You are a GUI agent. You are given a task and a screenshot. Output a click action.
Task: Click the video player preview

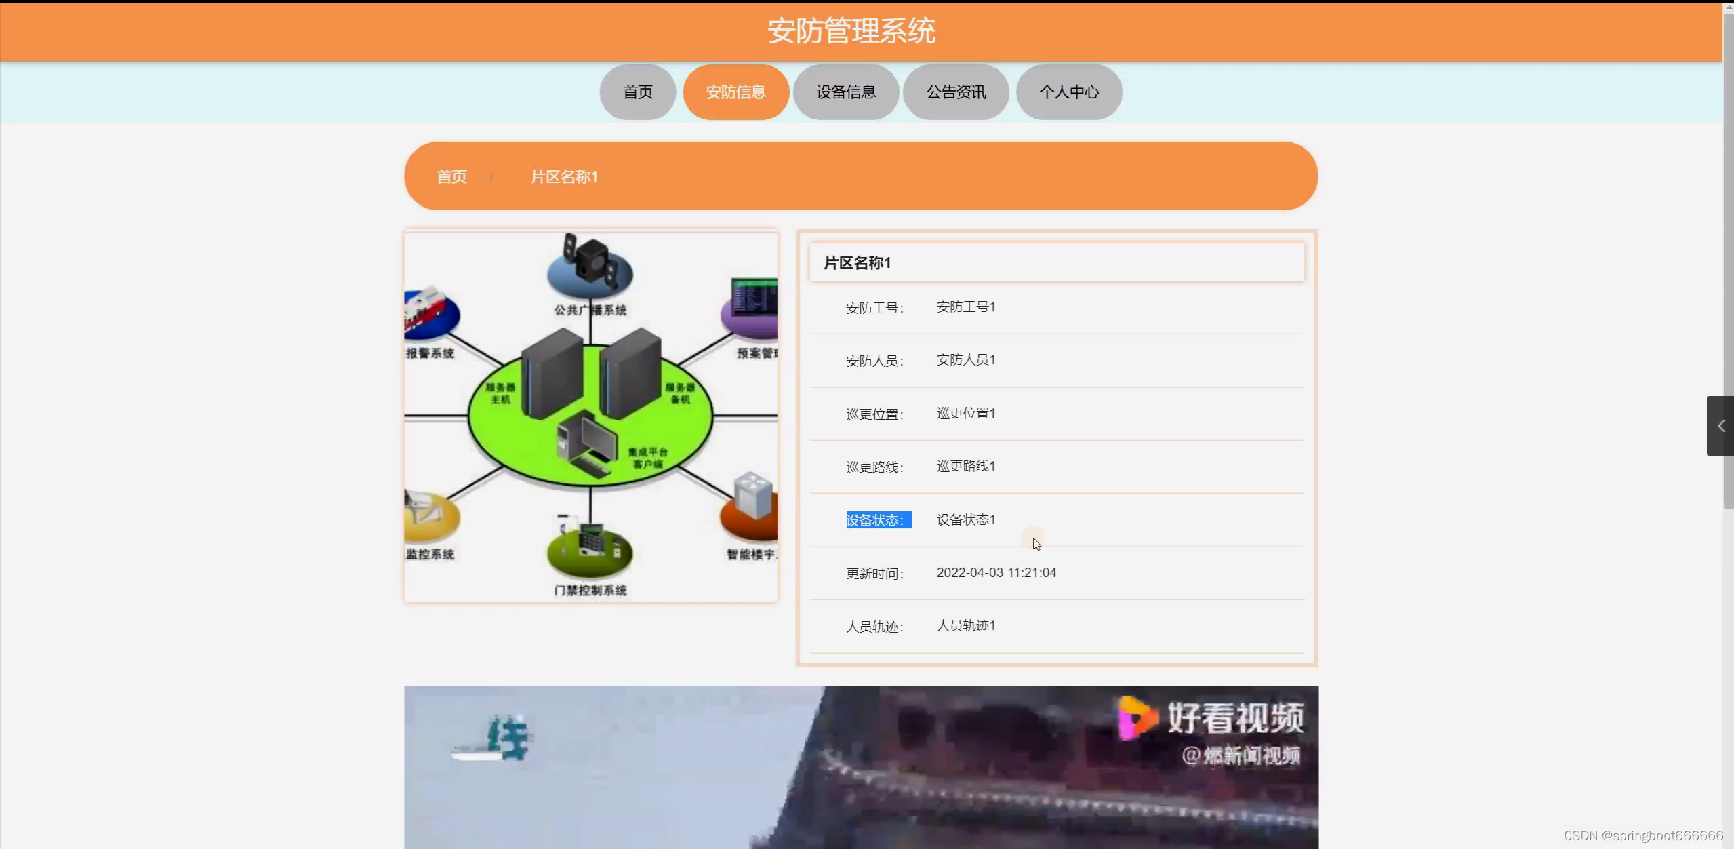861,767
